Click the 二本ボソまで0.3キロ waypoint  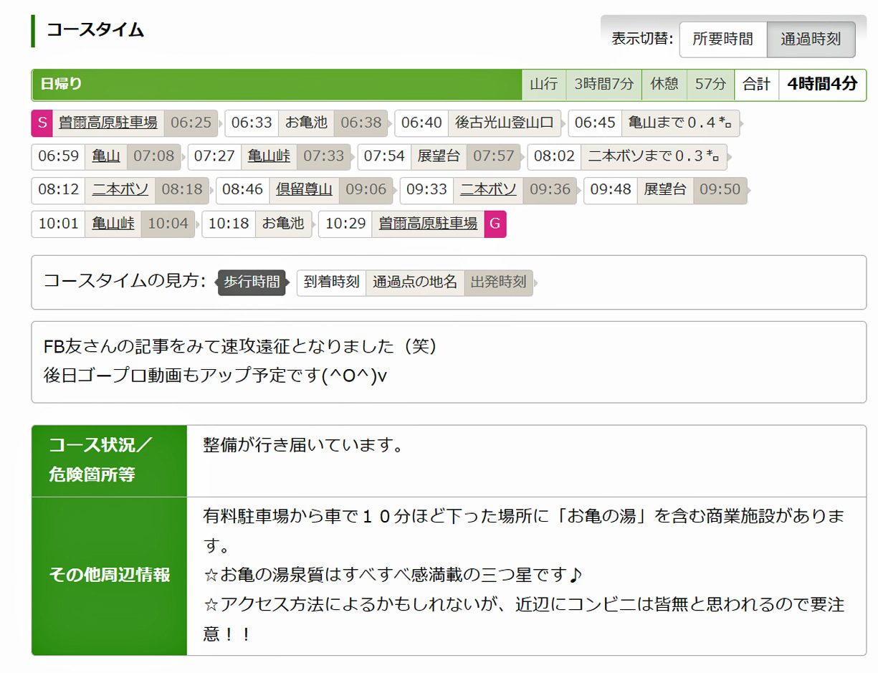653,156
